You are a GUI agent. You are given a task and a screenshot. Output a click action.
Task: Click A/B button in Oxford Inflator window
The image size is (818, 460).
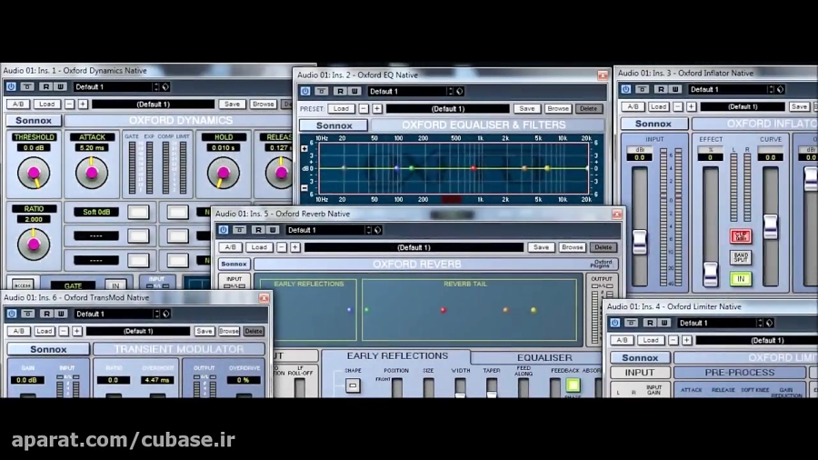pyautogui.click(x=633, y=107)
